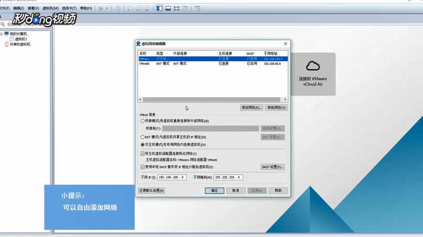Click the Send Ctrl+Alt+Del toolbar icon
Image resolution: width=423 pixels, height=237 pixels.
[x=118, y=8]
